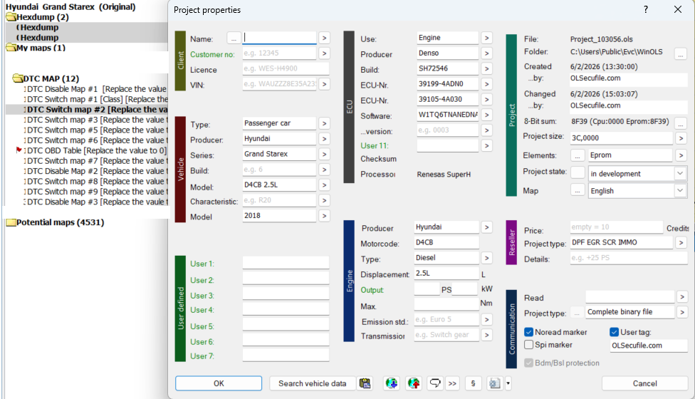Click the User 1 input field

(x=286, y=263)
